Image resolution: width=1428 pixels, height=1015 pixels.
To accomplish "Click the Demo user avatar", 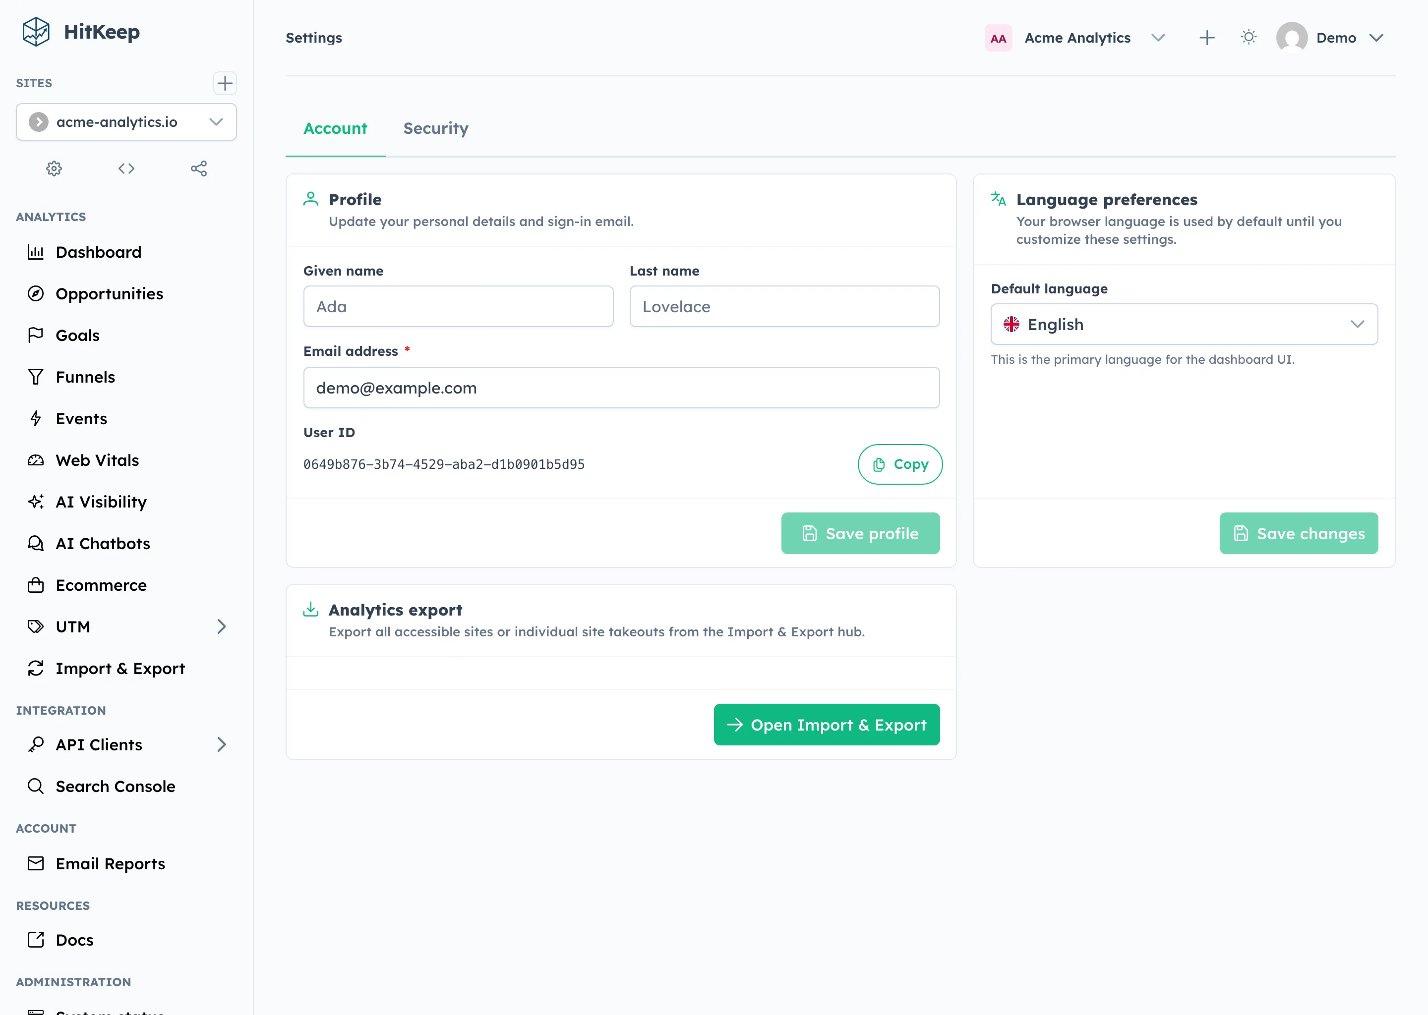I will click(1292, 38).
